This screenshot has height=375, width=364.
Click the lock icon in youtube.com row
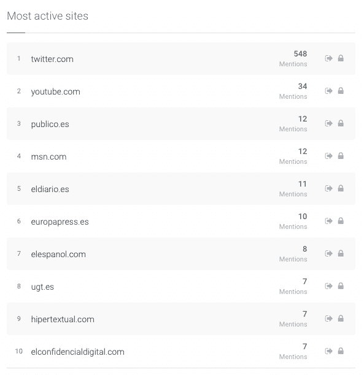[x=341, y=91]
